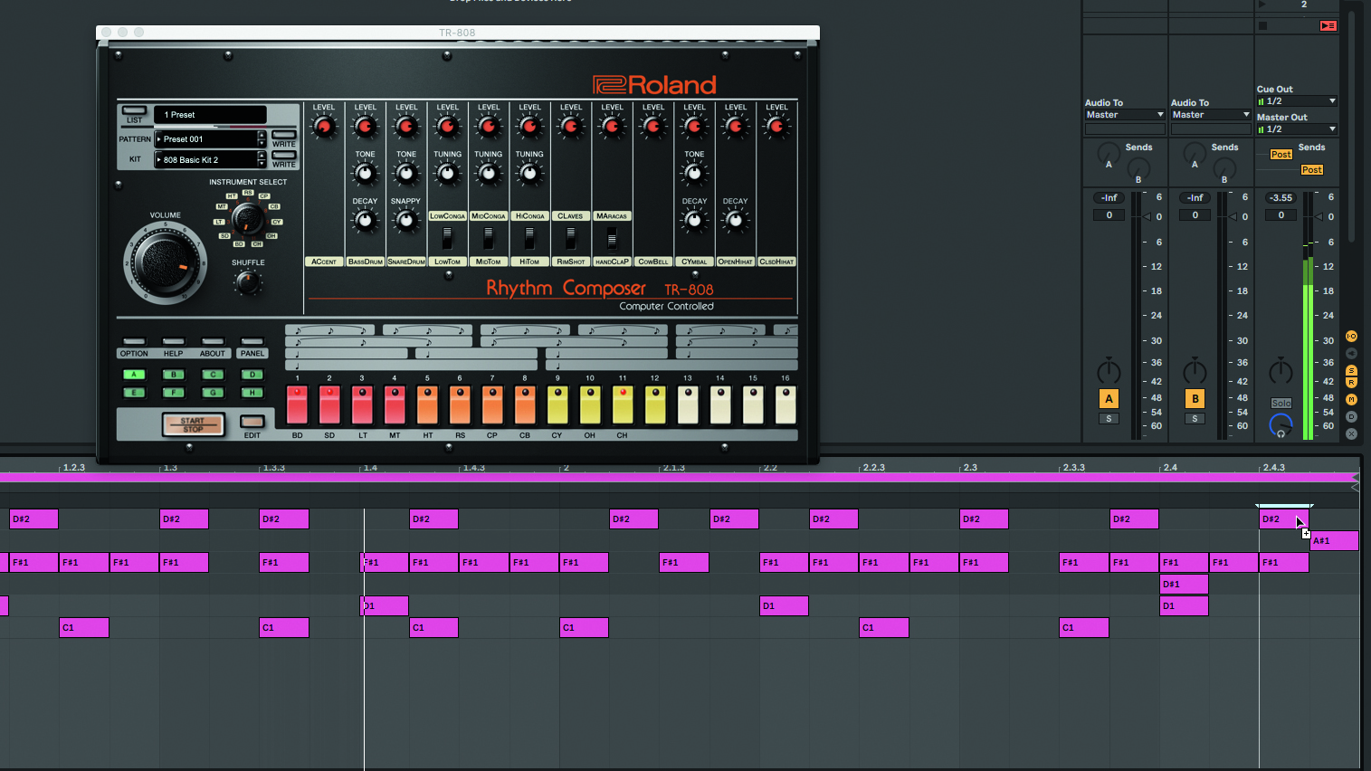Click the START/STOP button
1371x771 pixels.
pos(193,424)
